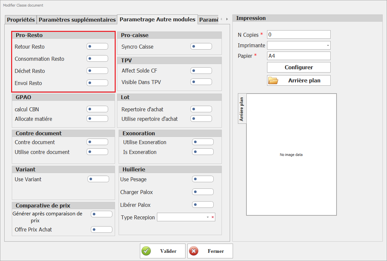Turn on Visible Dans TPV
The image size is (387, 261).
[201, 82]
